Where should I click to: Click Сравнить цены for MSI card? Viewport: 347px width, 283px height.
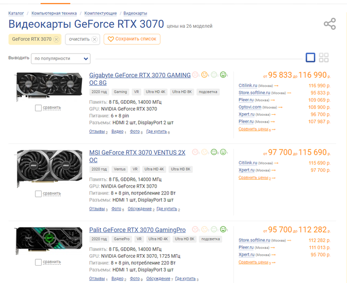[x=253, y=178]
